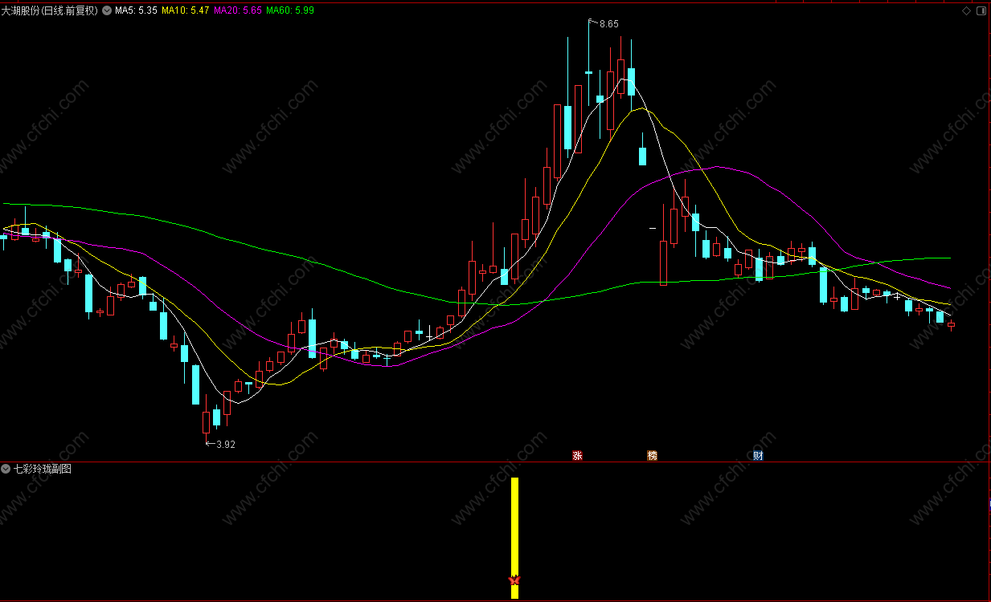Click the orange 榜 event marker

click(653, 456)
